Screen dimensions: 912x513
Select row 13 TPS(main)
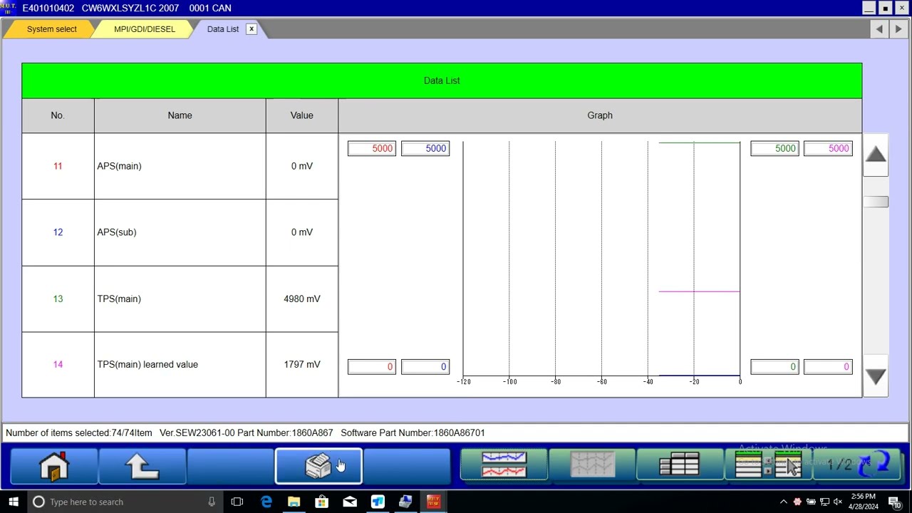[180, 299]
